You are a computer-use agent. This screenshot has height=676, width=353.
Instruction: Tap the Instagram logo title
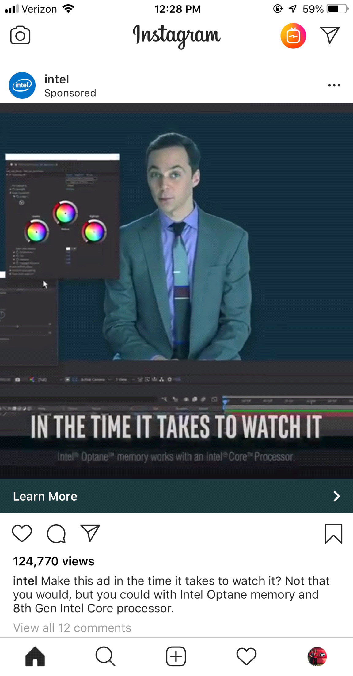176,36
